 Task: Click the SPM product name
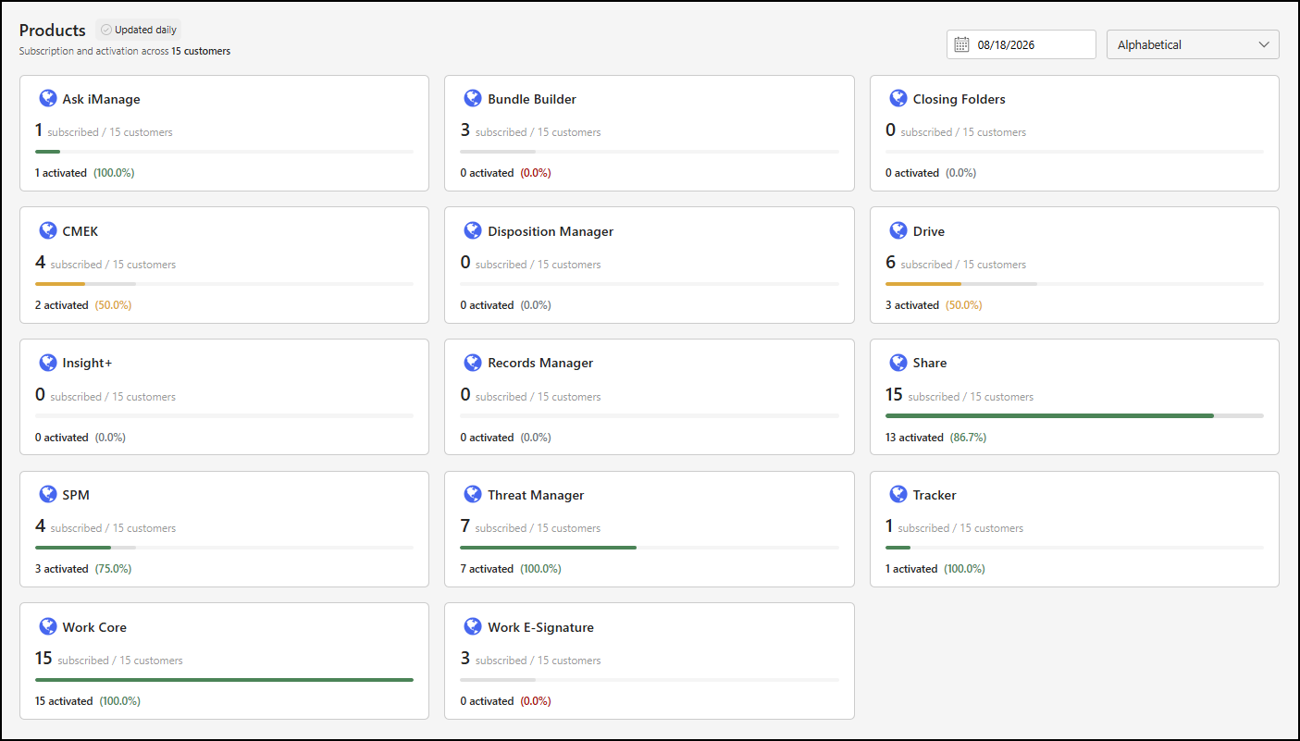coord(76,495)
